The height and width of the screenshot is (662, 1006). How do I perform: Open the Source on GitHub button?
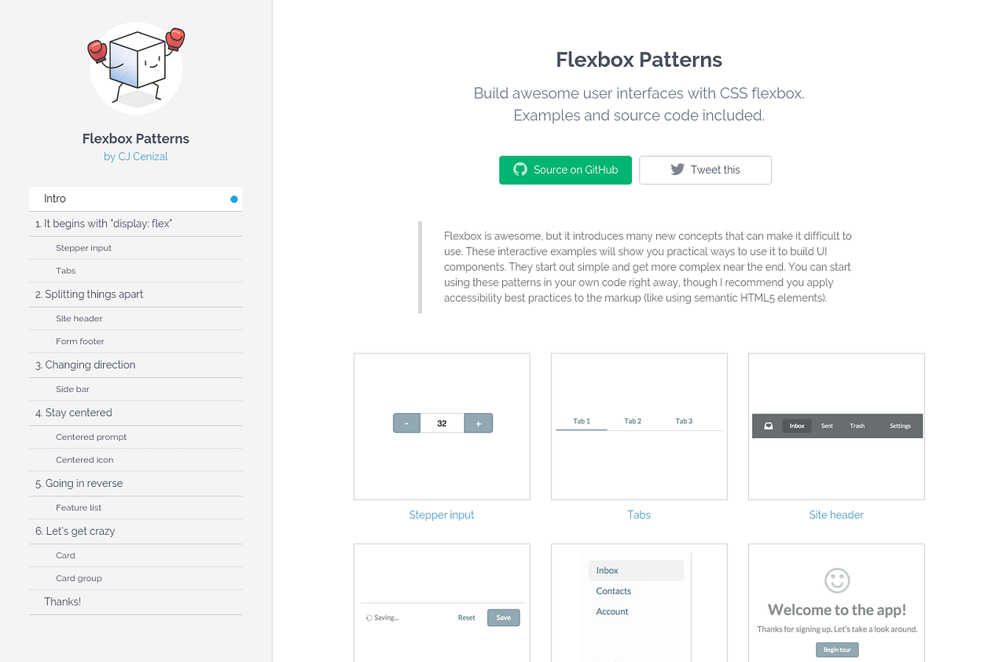coord(565,170)
